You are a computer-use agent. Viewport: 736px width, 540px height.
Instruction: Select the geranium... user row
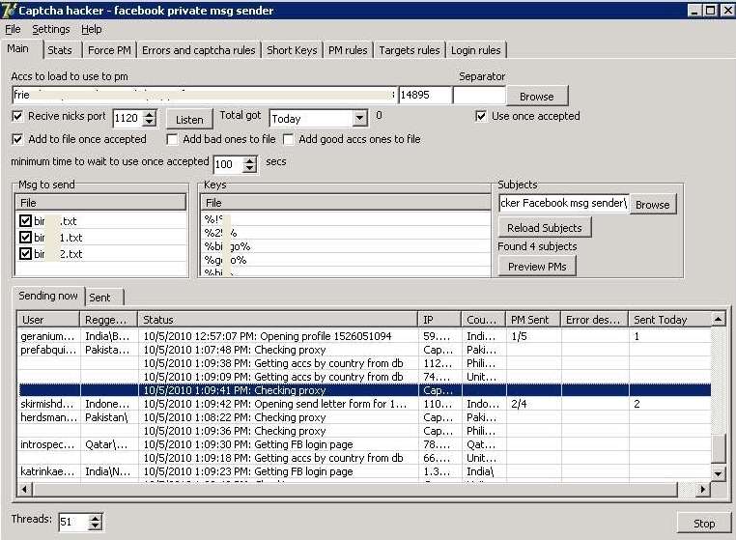point(365,336)
